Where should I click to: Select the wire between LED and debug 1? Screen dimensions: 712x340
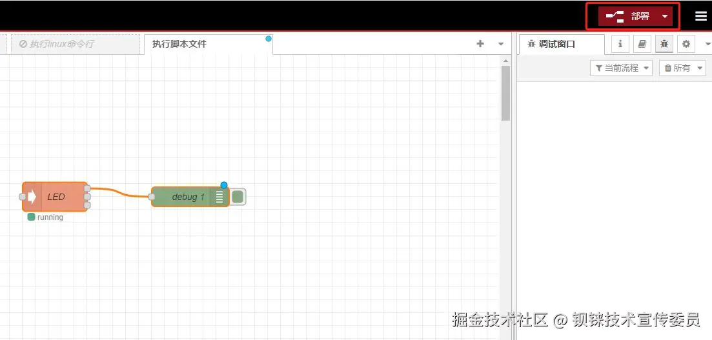point(120,193)
